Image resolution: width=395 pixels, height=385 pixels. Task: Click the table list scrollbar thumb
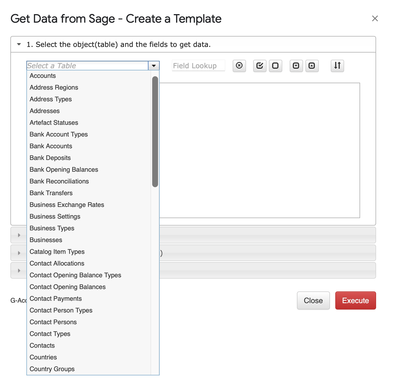[155, 132]
